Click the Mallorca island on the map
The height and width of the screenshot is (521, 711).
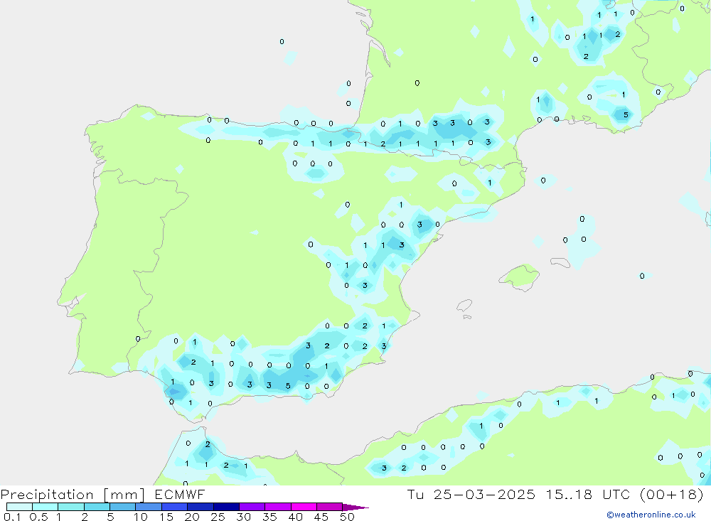tap(520, 276)
